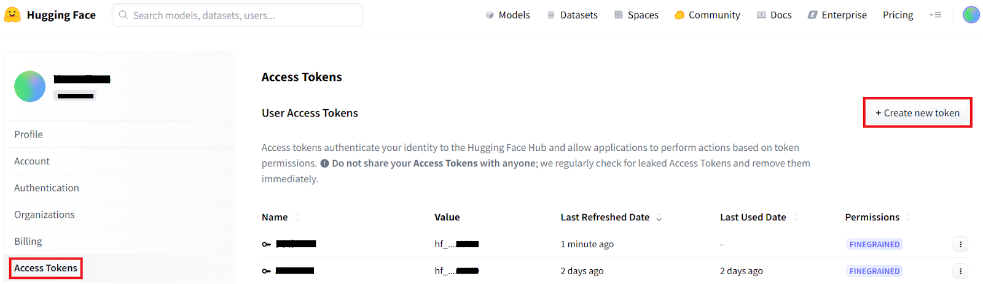Select Authentication in the settings sidebar
Image resolution: width=983 pixels, height=284 pixels.
point(47,188)
